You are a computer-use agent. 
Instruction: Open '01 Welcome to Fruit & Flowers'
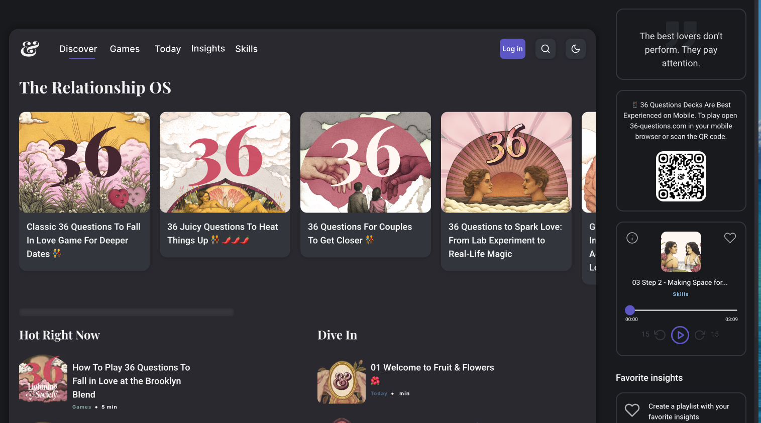click(432, 367)
